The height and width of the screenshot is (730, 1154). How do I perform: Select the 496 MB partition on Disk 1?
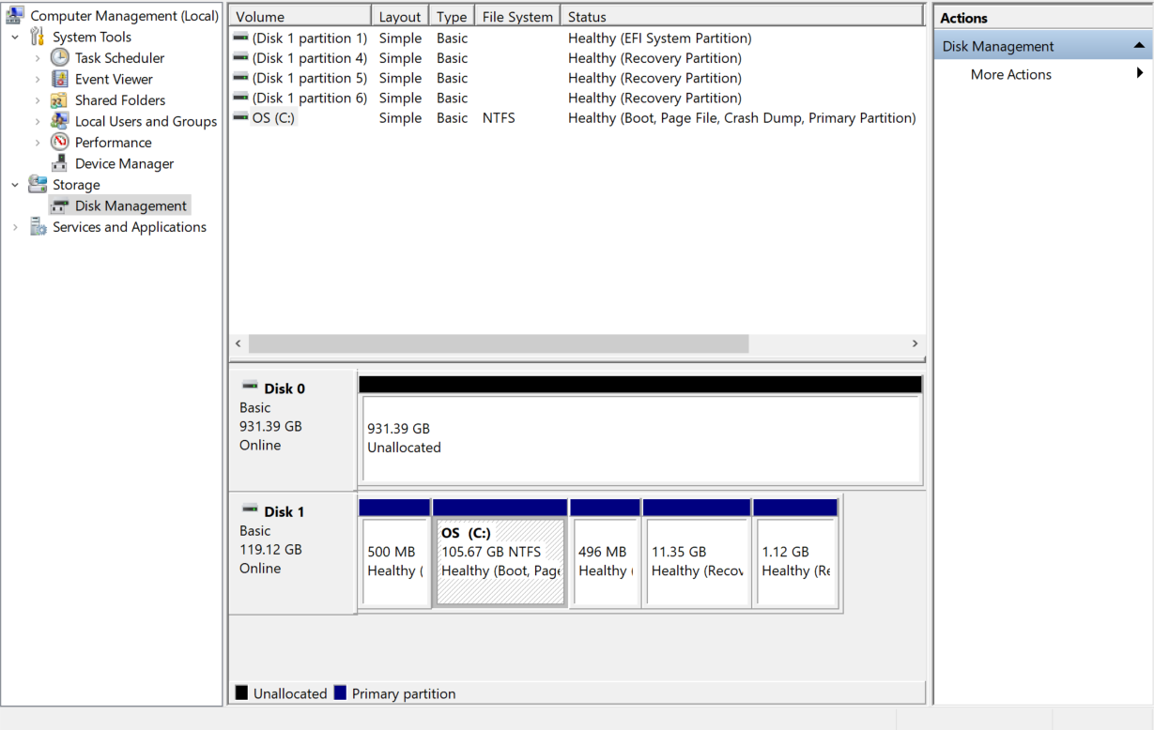(606, 561)
